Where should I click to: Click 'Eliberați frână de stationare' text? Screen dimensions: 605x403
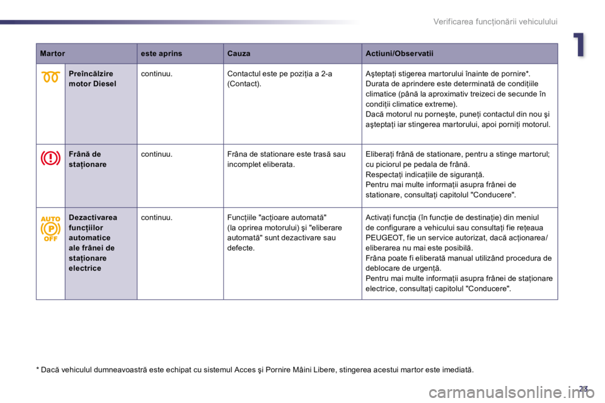point(458,154)
